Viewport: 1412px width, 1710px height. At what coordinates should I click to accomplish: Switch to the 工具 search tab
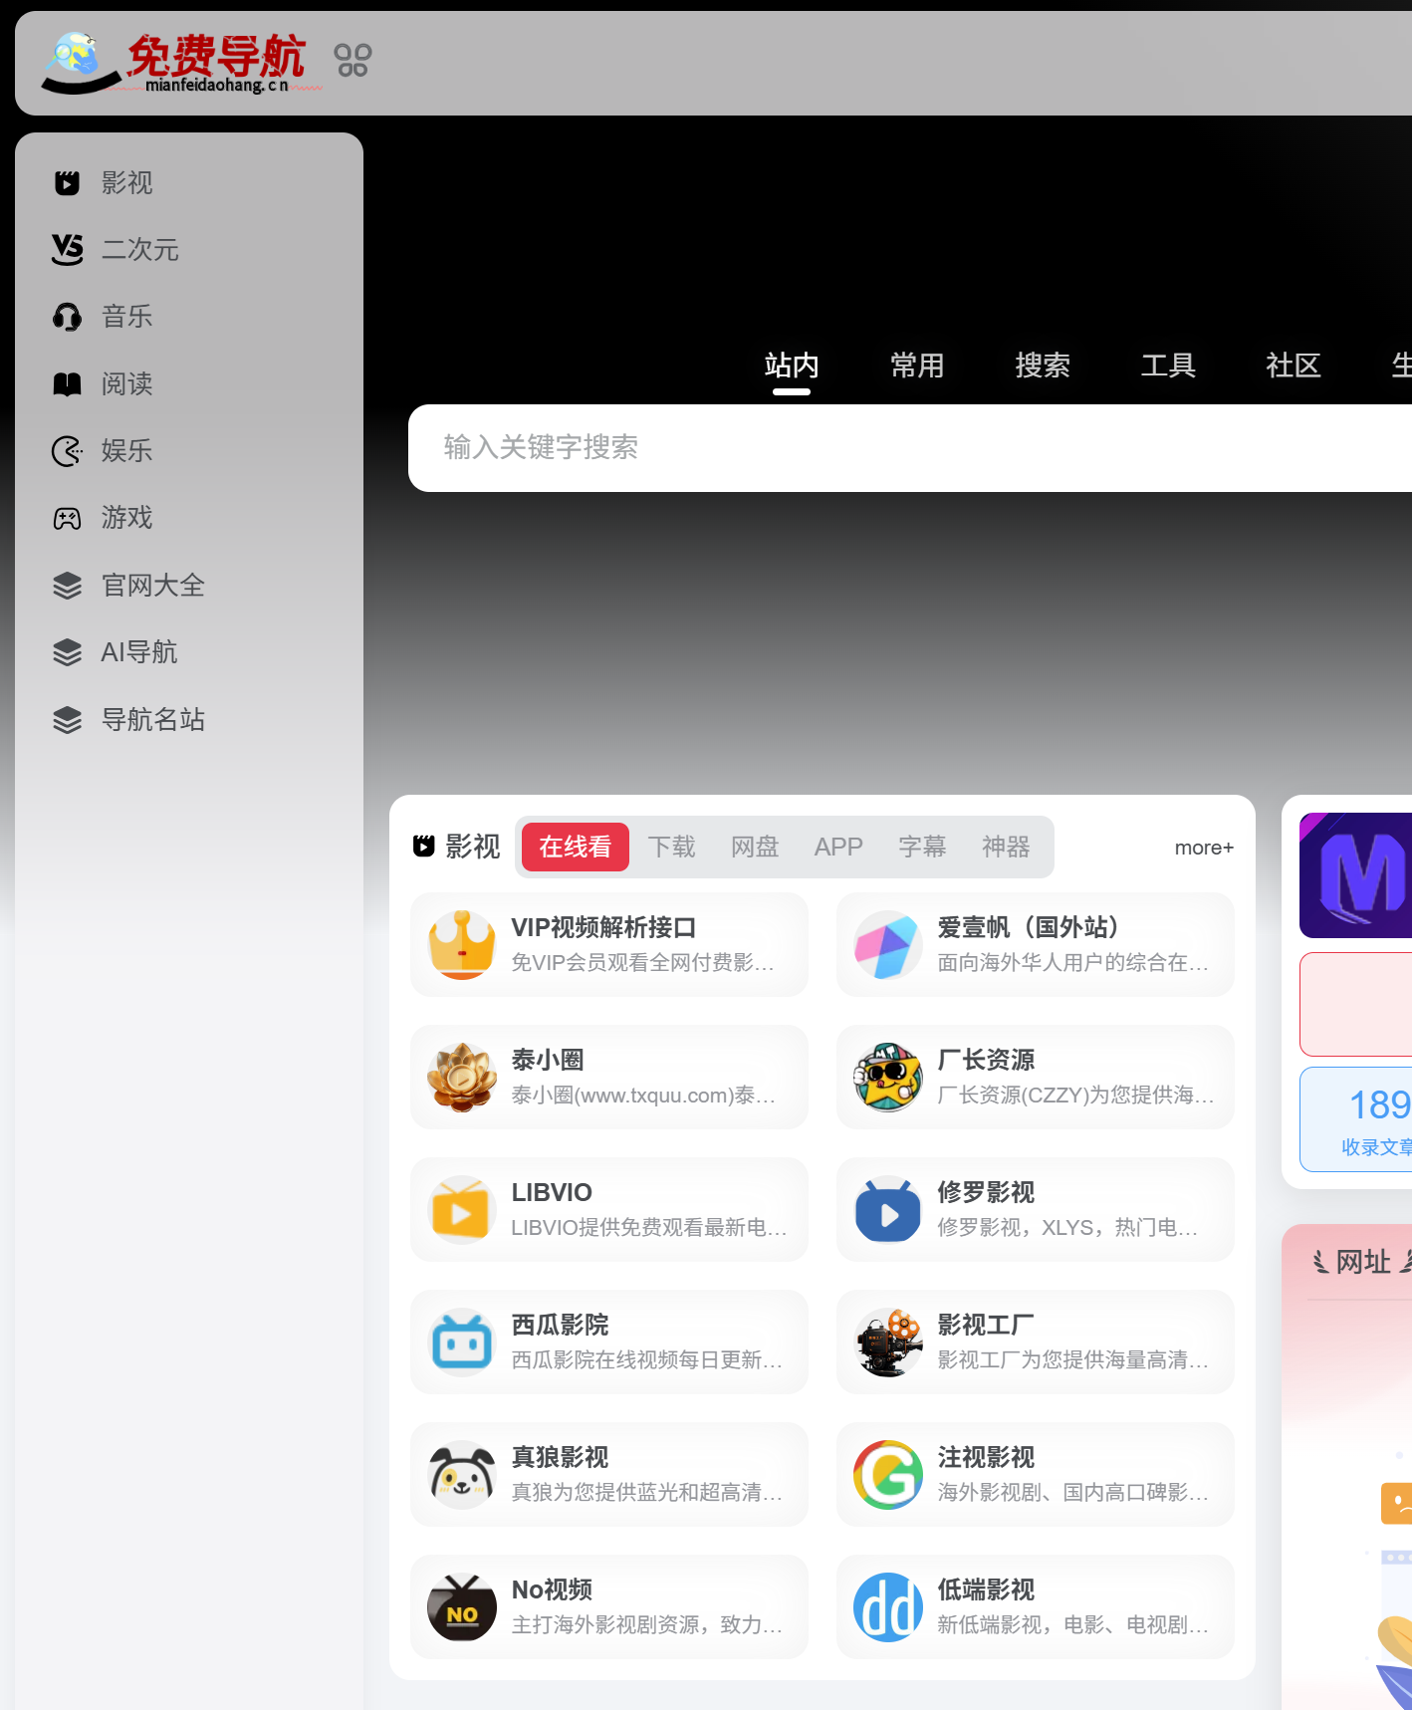point(1168,366)
